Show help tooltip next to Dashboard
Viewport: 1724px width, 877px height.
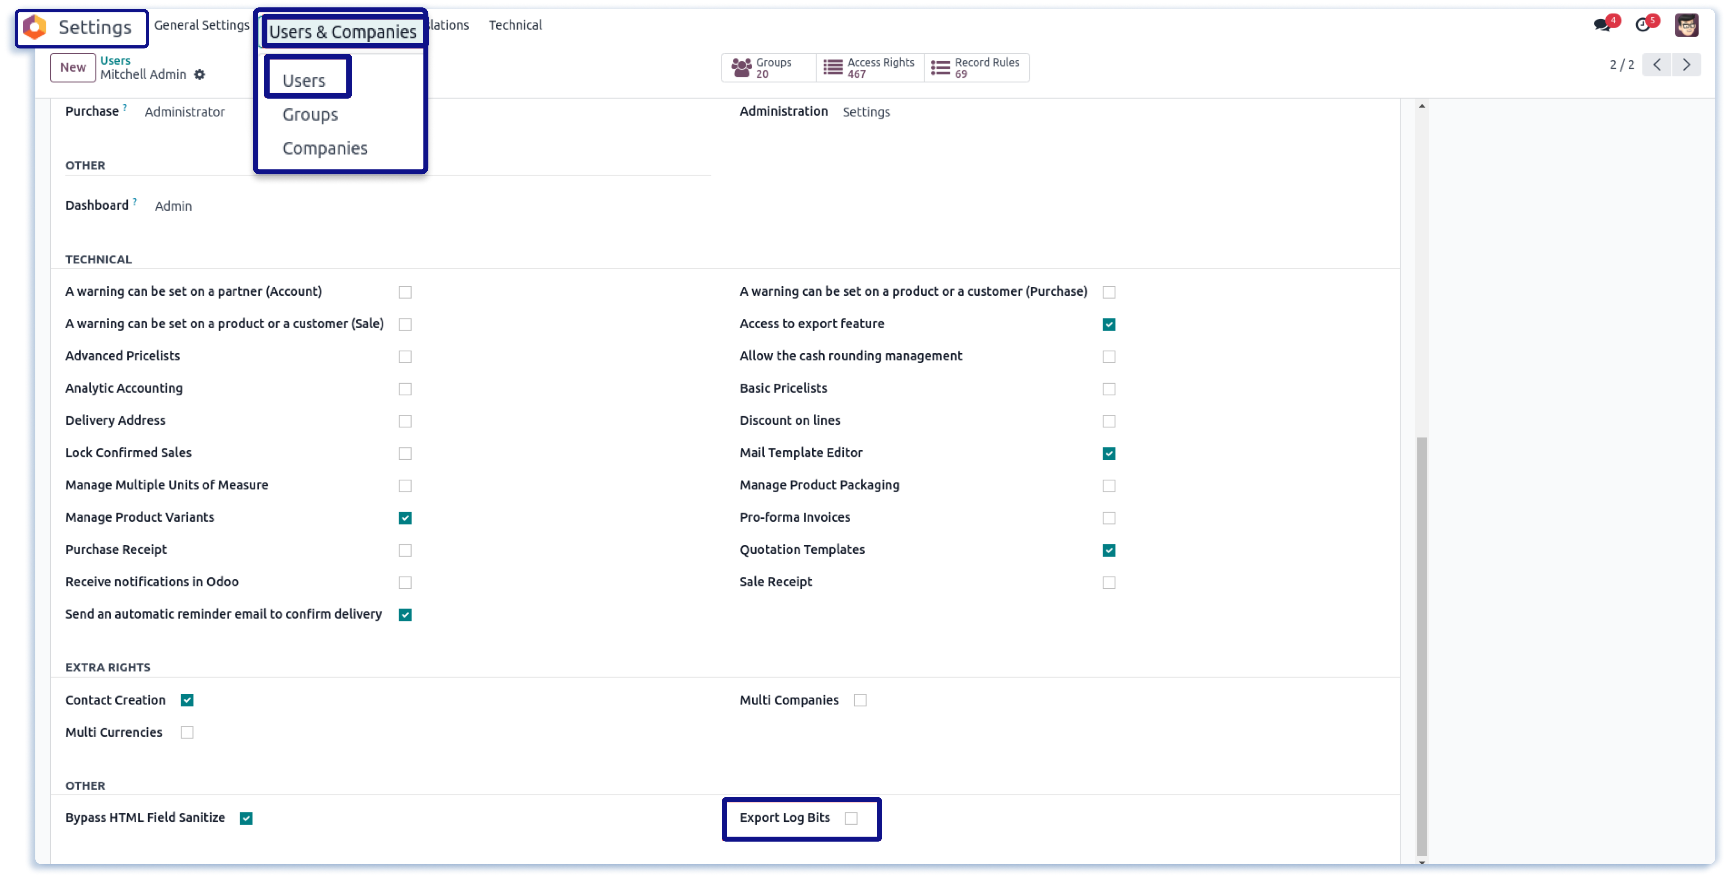(x=135, y=201)
